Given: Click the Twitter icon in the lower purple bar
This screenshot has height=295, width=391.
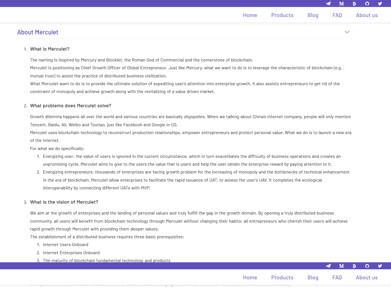Looking at the screenshot, I should click(x=380, y=266).
